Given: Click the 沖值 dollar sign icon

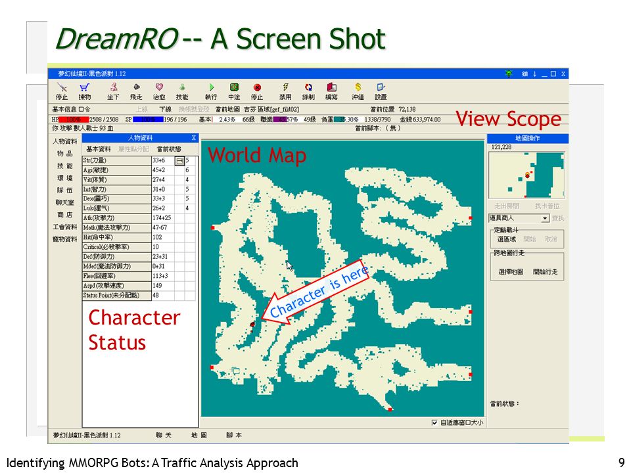Looking at the screenshot, I should coord(358,87).
